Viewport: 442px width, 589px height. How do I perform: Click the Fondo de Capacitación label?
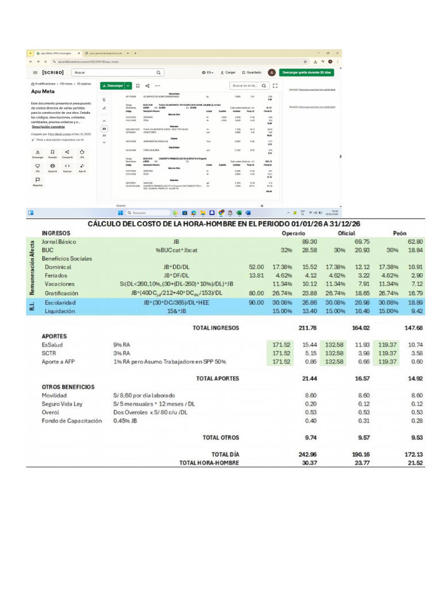click(x=72, y=420)
